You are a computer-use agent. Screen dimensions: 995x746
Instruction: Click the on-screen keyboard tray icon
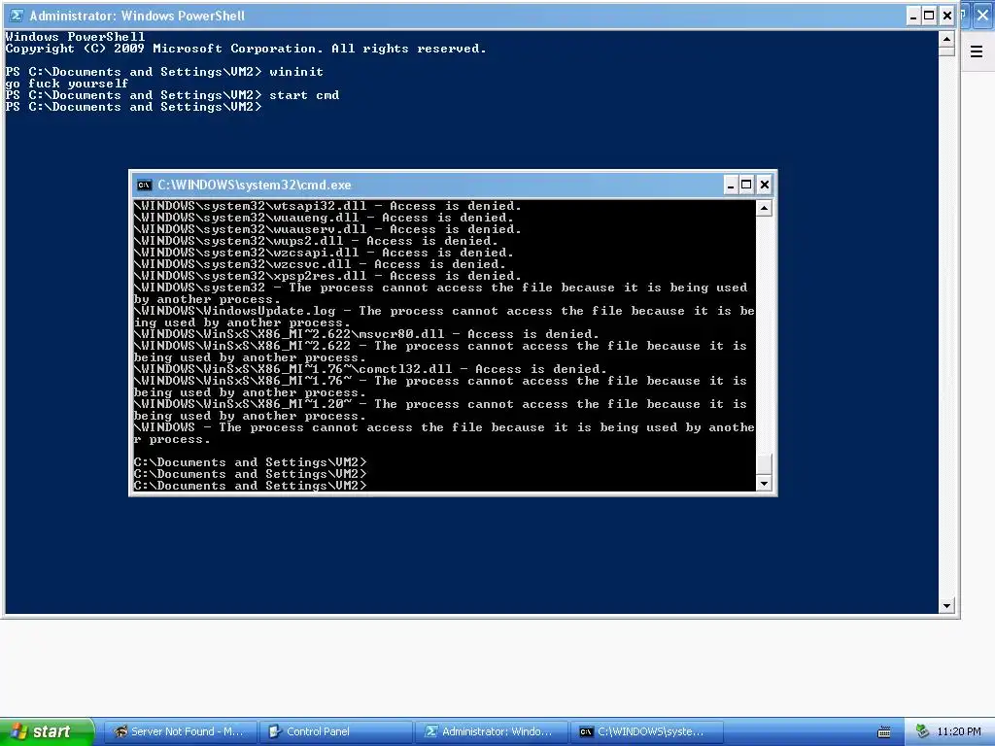[x=884, y=732]
